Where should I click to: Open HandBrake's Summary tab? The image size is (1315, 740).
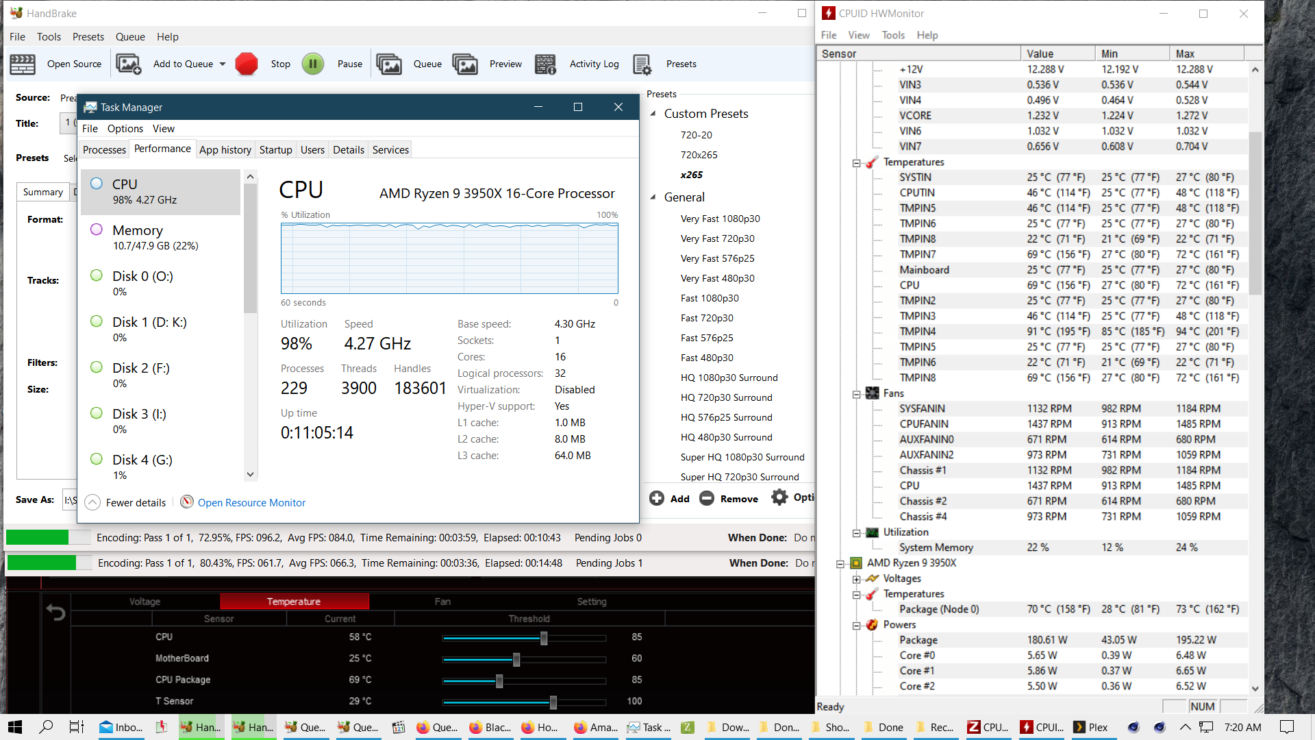coord(42,193)
